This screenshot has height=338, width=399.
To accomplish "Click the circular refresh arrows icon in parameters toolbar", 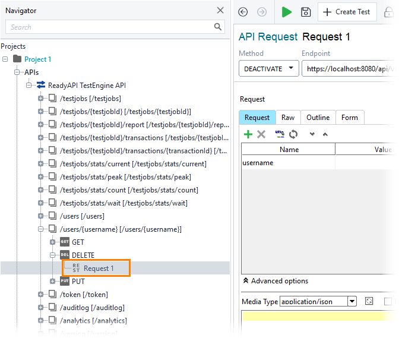I will [x=293, y=134].
